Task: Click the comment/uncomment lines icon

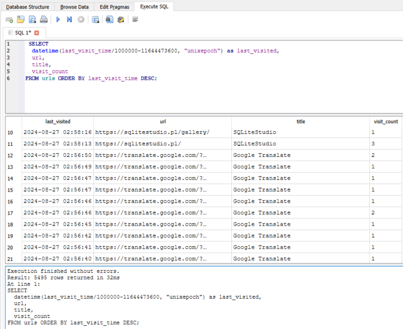Action: click(135, 19)
